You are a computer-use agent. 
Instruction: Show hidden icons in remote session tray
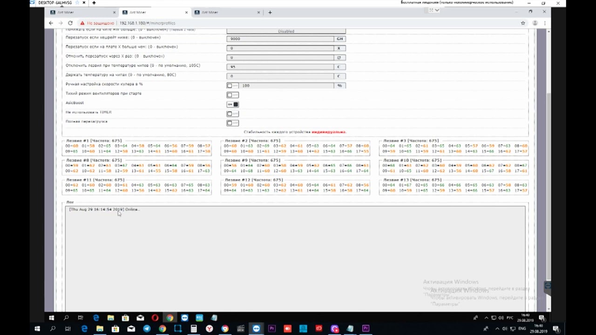pos(487,318)
